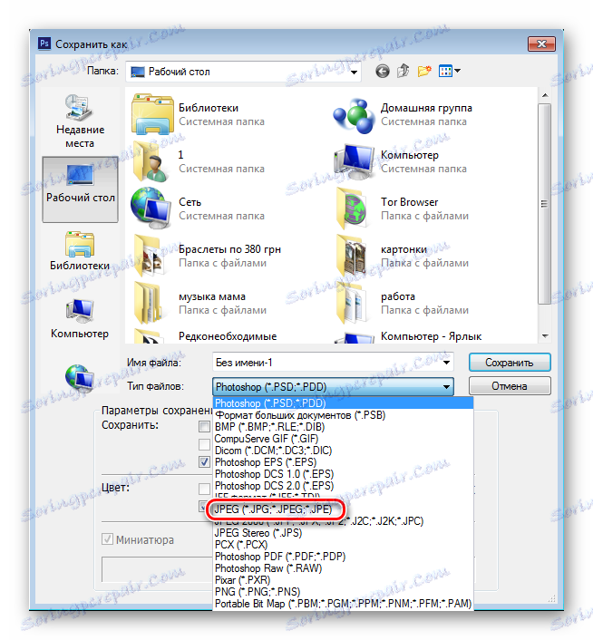Select the Редконеобходимые folder
The height and width of the screenshot is (640, 593).
(x=205, y=336)
